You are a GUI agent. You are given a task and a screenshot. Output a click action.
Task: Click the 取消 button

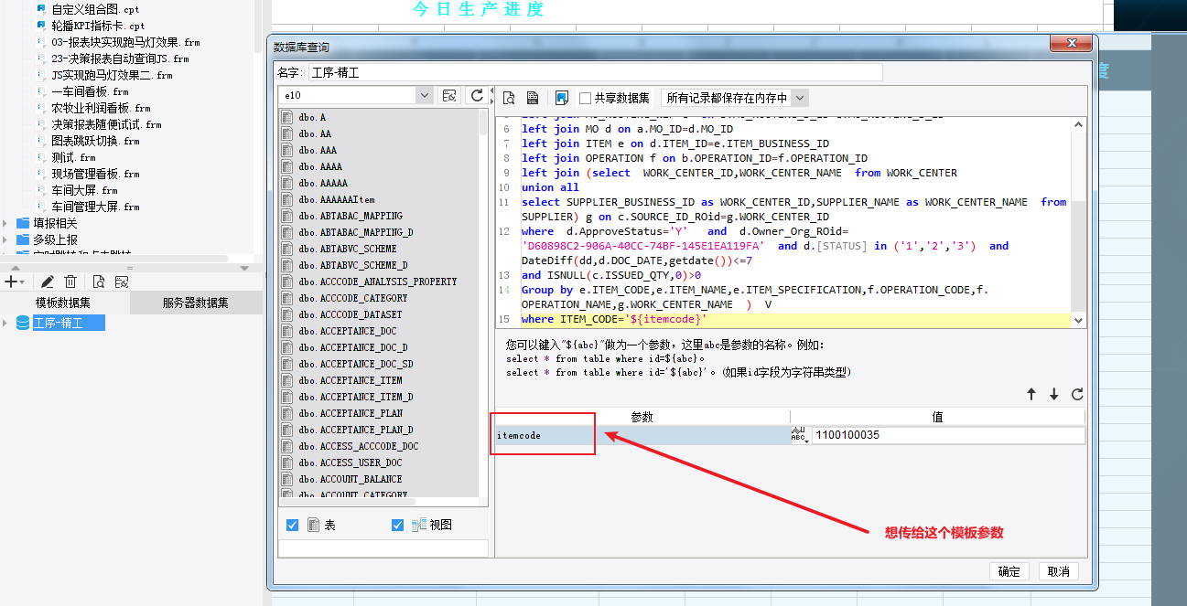coord(1059,571)
